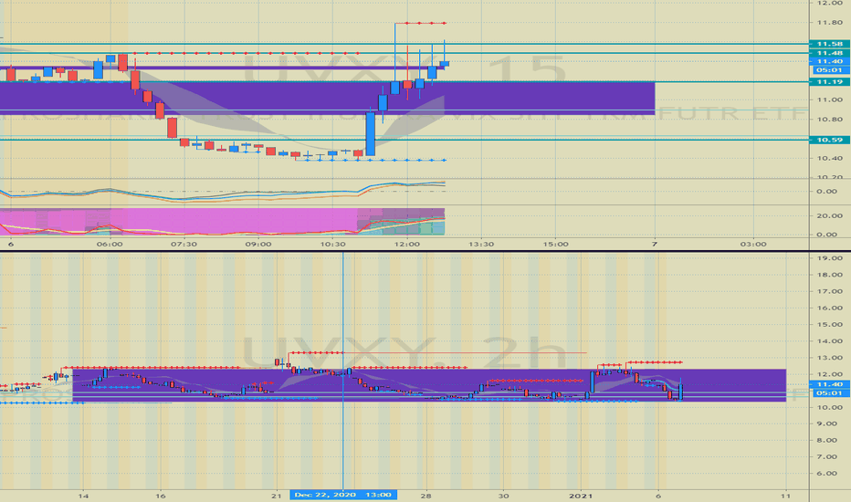Click the 10.80 value on the upper price scale

pos(829,120)
